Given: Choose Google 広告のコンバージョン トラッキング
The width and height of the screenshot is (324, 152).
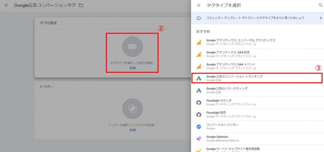Looking at the screenshot, I should click(258, 78).
